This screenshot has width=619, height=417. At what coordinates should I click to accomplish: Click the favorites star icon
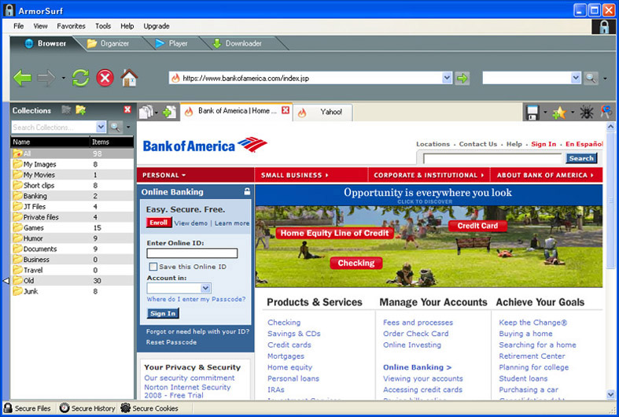click(559, 113)
